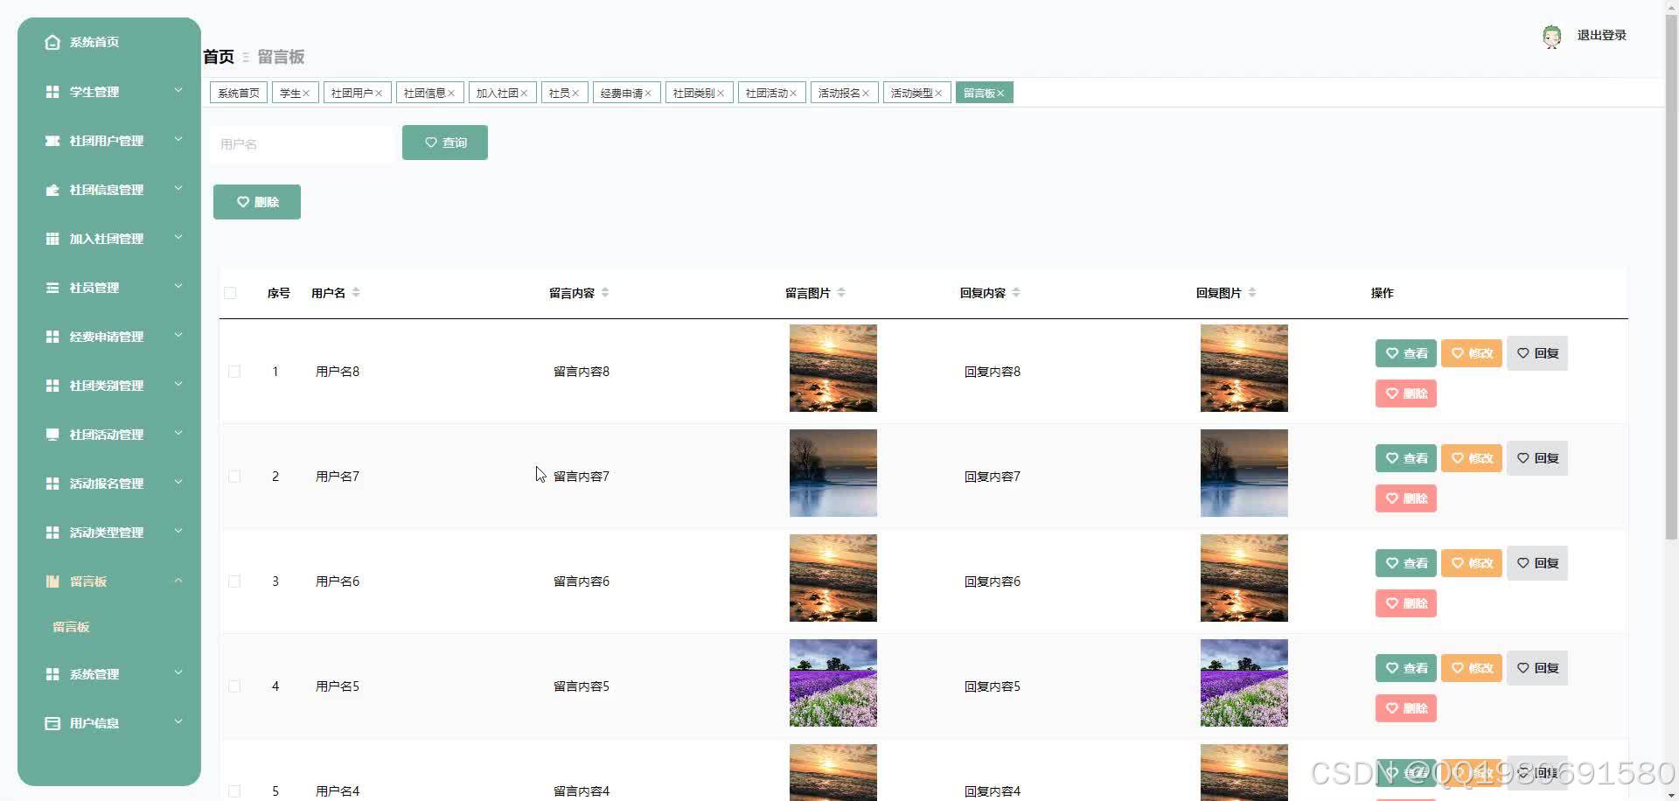Open the 回复图片 thumbnail for 用户名5
The height and width of the screenshot is (801, 1679).
tap(1244, 683)
